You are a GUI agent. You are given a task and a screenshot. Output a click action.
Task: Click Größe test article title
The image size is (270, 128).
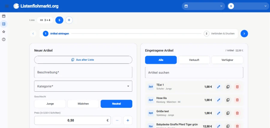(x=163, y=111)
